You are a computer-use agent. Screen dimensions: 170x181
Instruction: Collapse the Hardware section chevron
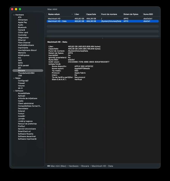coord(14,15)
